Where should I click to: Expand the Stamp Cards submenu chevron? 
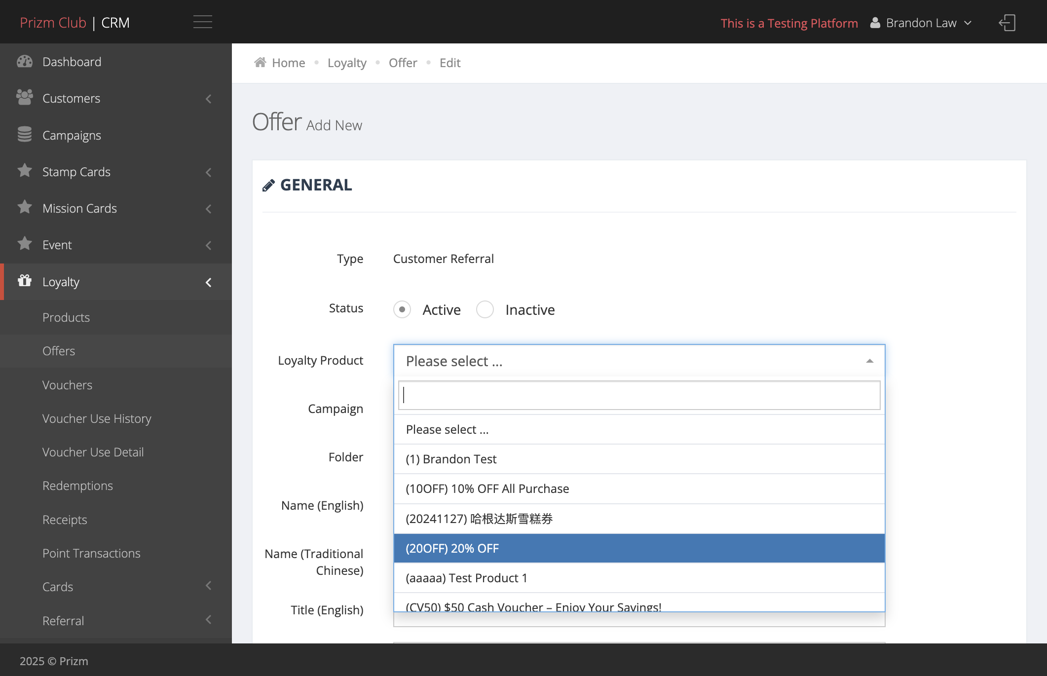point(209,172)
